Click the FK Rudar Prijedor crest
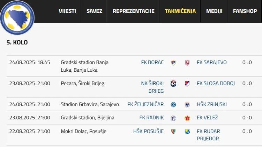 [x=187, y=132]
